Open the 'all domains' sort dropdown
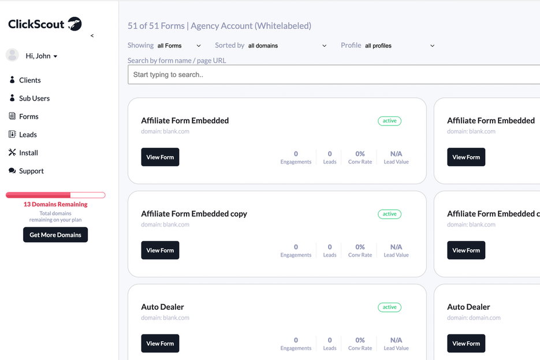 pos(287,46)
